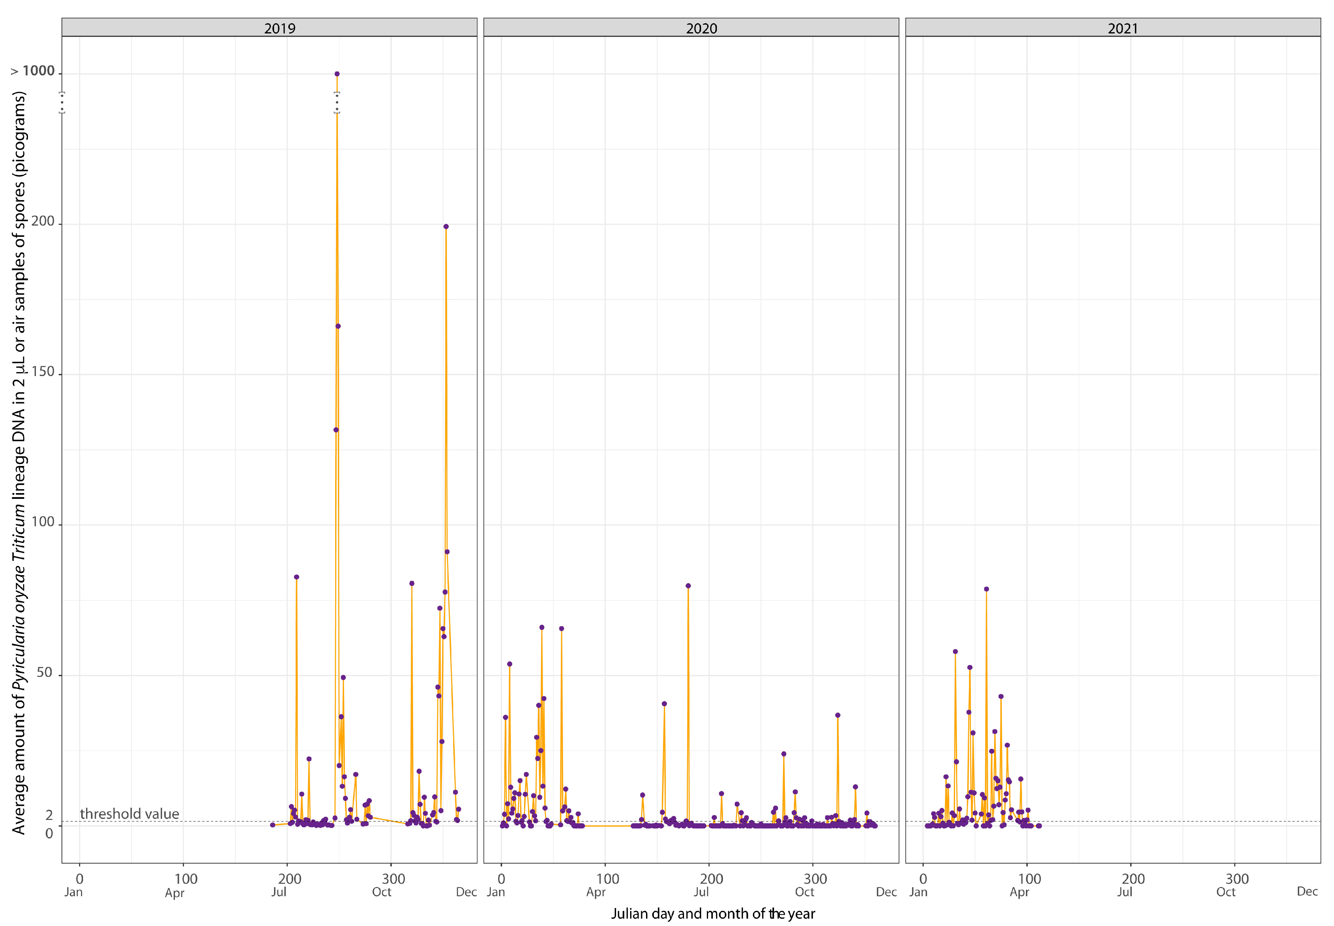Click the y-axis title text

tap(19, 462)
